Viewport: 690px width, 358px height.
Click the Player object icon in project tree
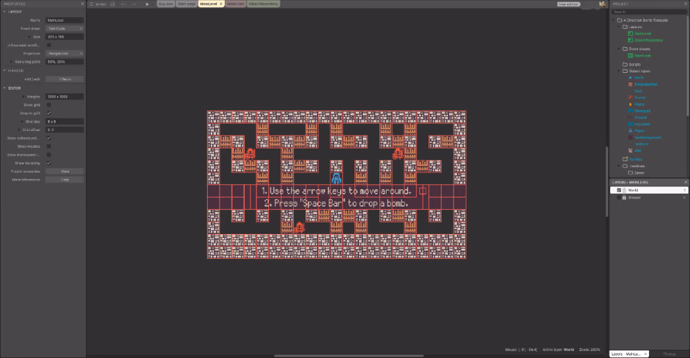pyautogui.click(x=630, y=131)
